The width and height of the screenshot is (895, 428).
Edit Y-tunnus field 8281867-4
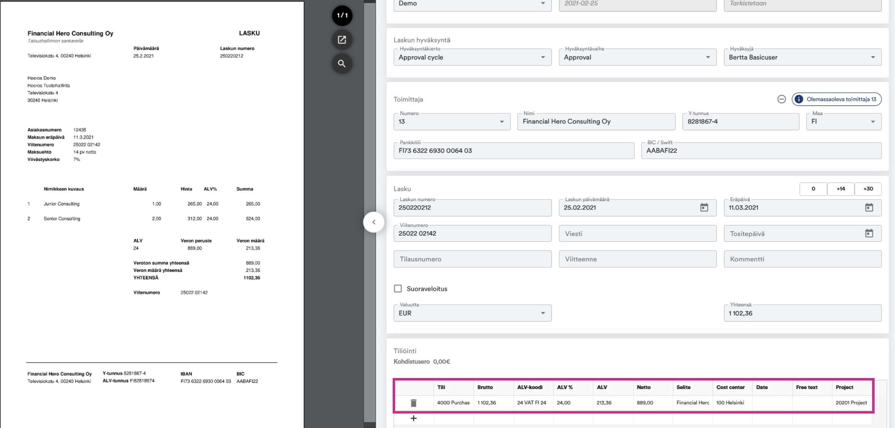pyautogui.click(x=740, y=122)
